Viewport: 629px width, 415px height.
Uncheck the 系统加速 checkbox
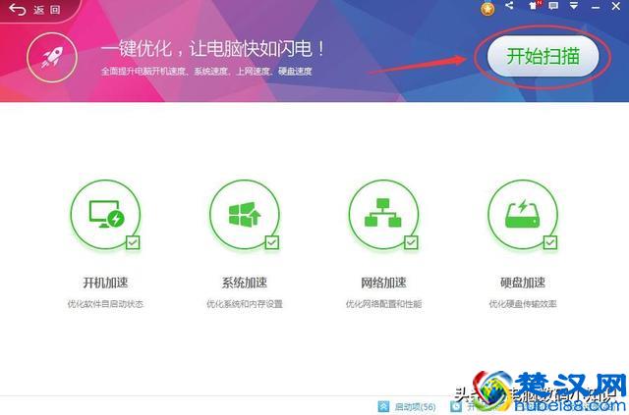click(x=272, y=242)
